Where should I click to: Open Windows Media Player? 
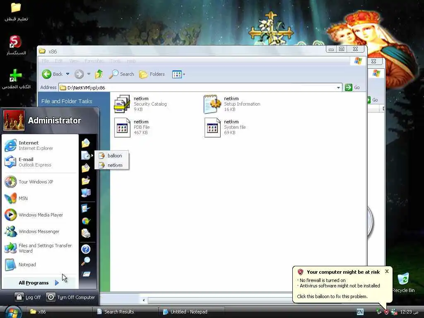[40, 215]
